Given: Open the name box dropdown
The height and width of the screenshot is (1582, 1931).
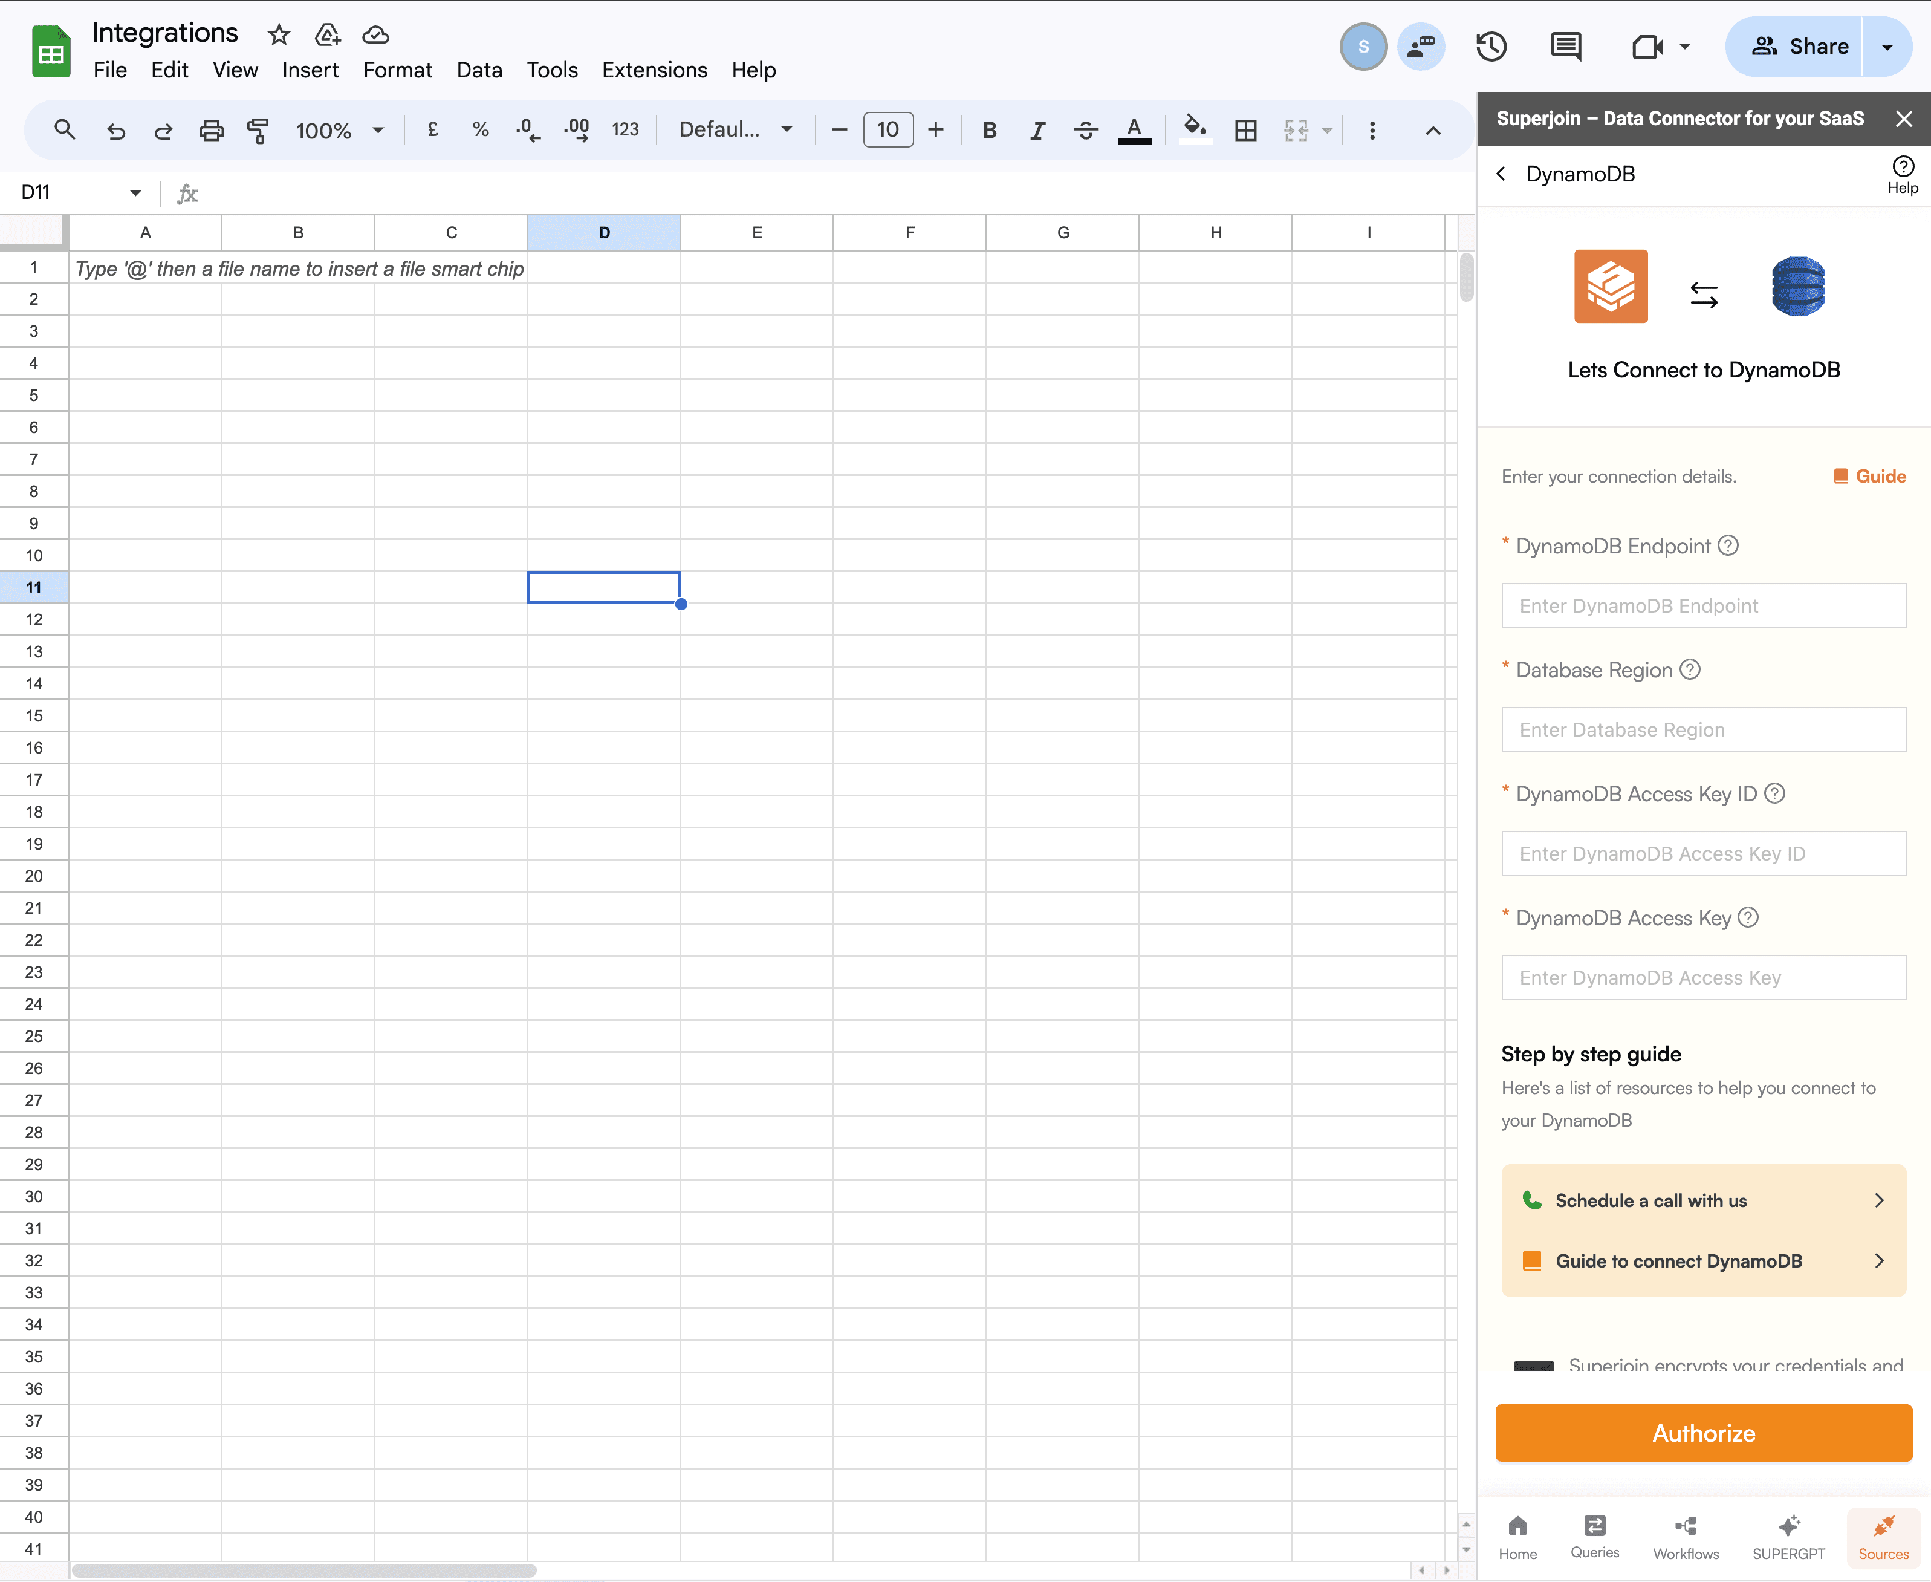Looking at the screenshot, I should (x=135, y=192).
